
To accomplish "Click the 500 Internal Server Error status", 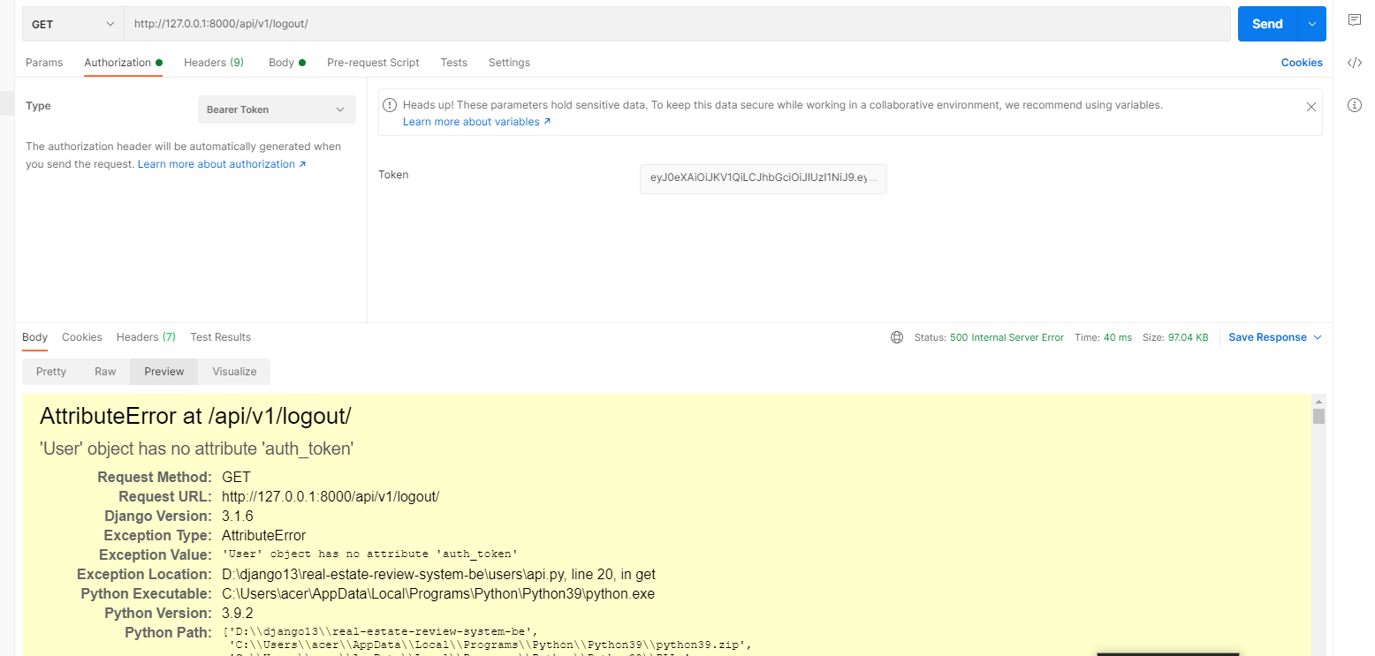I will coord(1007,337).
